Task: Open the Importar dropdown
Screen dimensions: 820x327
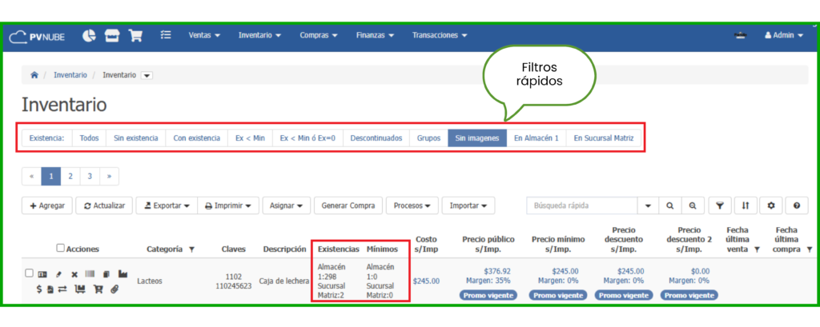Action: pos(468,205)
